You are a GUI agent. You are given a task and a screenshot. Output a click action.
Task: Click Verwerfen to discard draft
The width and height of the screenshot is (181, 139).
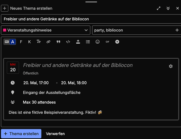click(55, 134)
